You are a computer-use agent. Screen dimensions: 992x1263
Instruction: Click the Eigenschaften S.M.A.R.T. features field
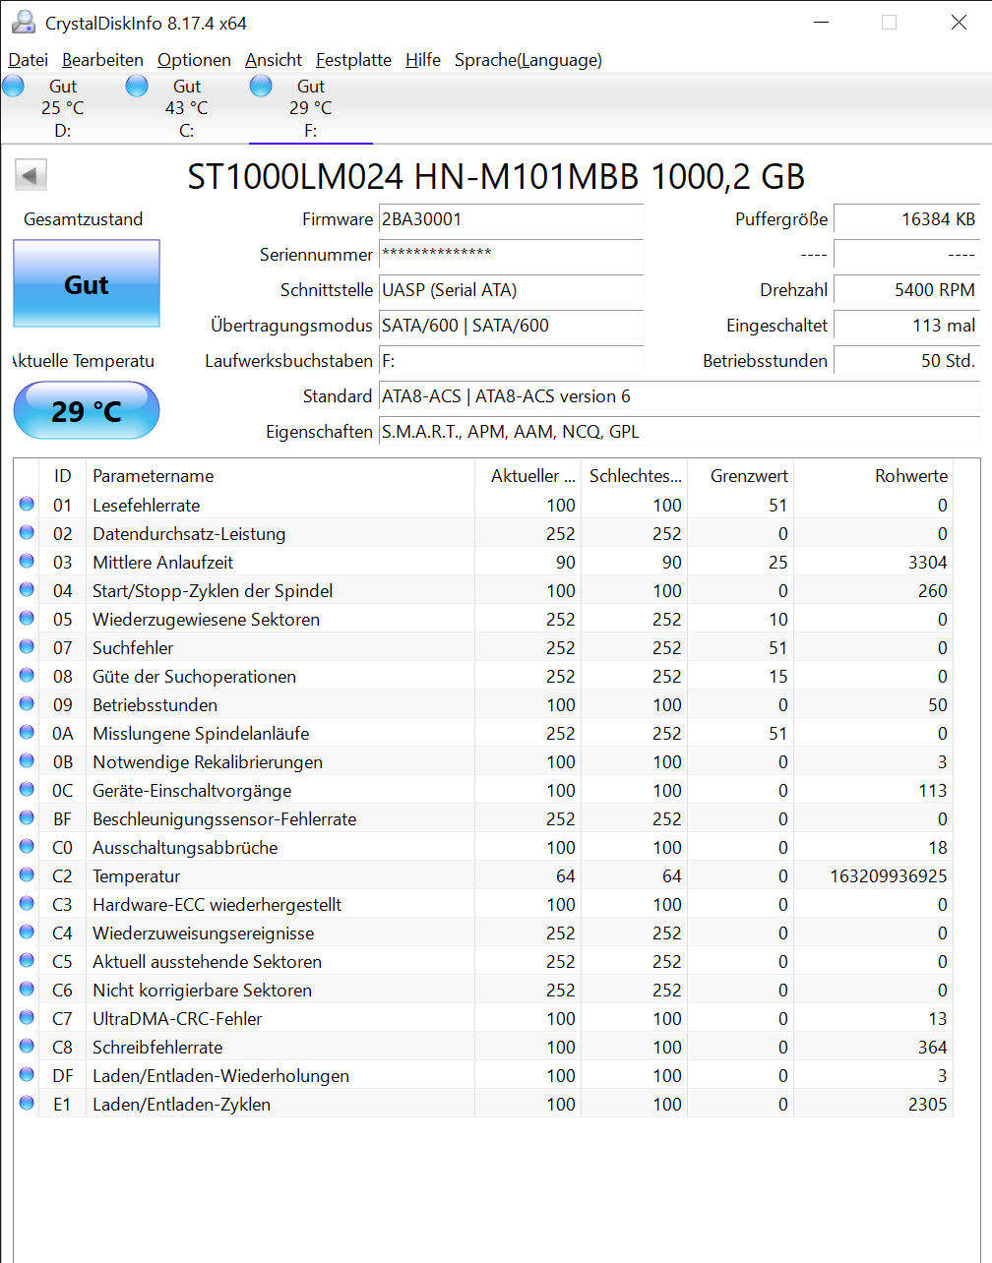tap(679, 432)
